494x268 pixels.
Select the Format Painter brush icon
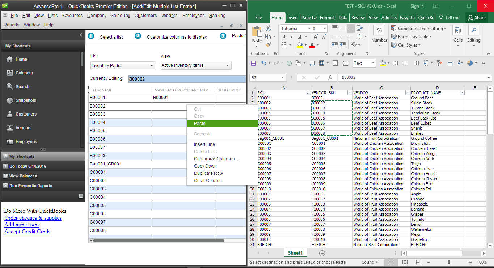(268, 45)
